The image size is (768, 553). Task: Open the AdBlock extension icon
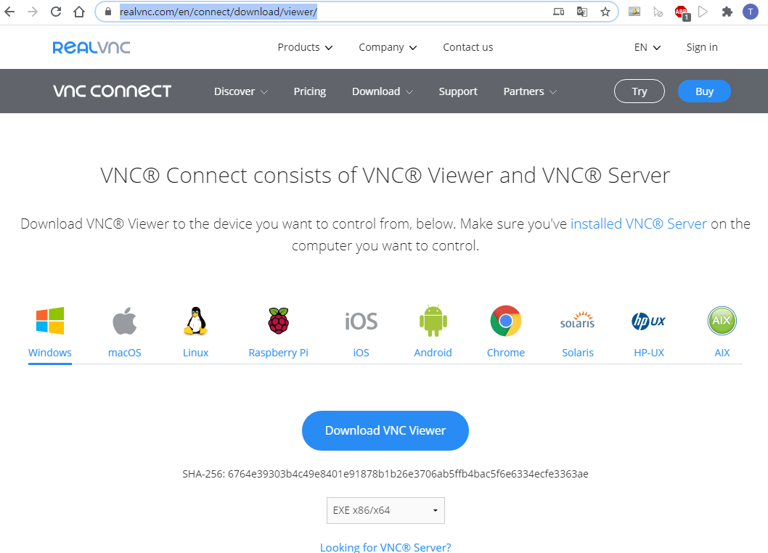pos(682,13)
